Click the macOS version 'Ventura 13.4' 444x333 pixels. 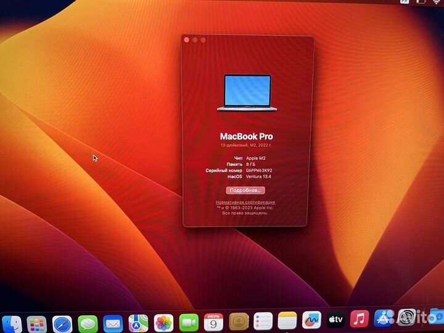pyautogui.click(x=258, y=176)
